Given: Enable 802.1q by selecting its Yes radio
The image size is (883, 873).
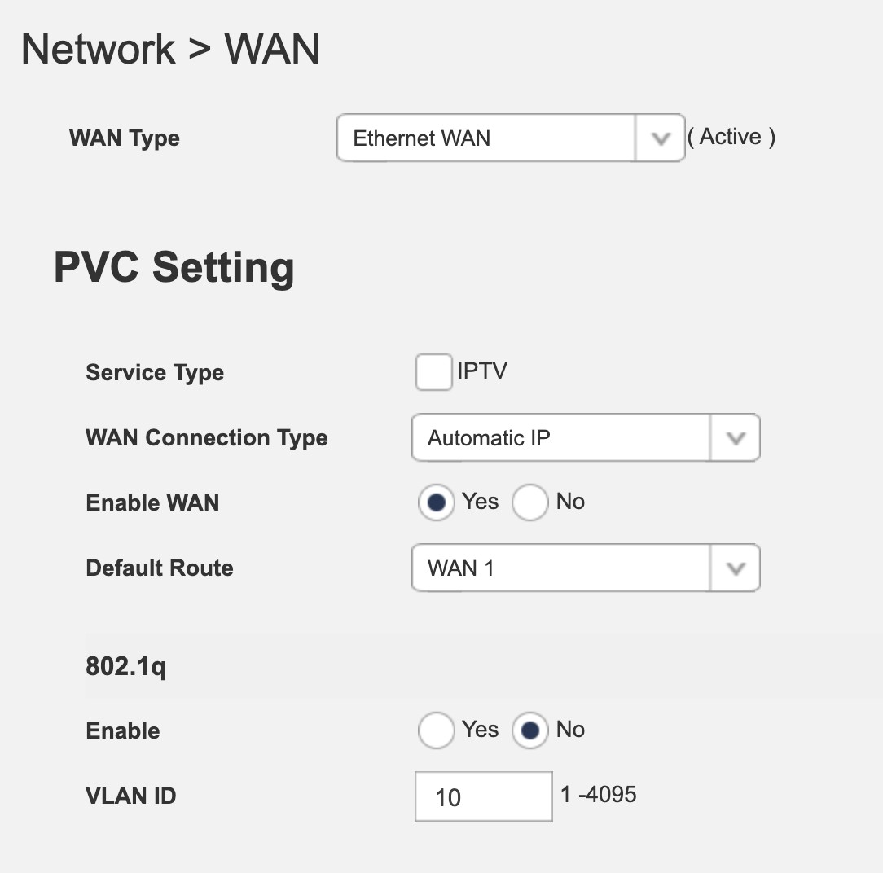Looking at the screenshot, I should [437, 730].
